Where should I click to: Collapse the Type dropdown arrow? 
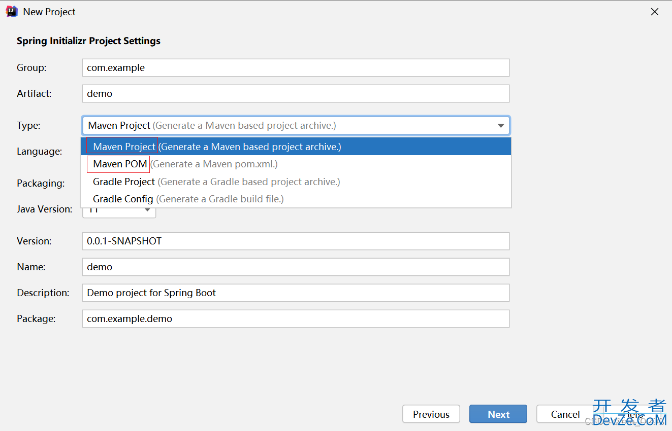pos(501,126)
